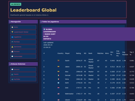135x101 pixels.
Task: Open the Torneos page
Action: [23, 52]
